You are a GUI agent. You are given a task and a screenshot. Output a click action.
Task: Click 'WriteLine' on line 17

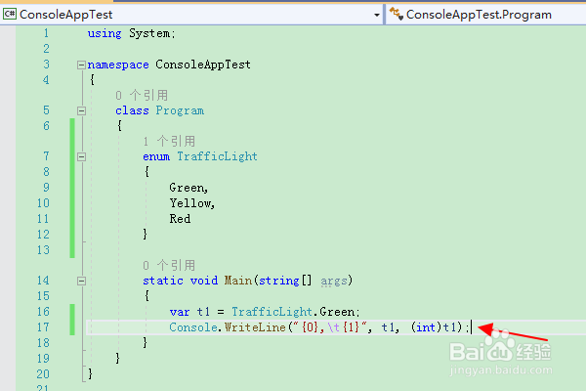255,327
